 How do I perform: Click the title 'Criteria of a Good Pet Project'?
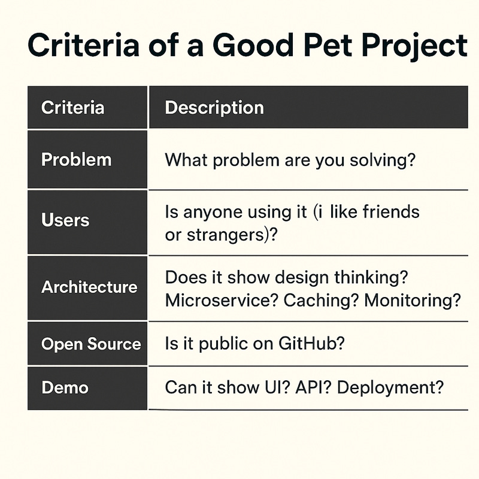(x=247, y=46)
